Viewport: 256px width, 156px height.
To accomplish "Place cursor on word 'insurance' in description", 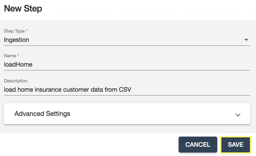I will click(x=47, y=89).
